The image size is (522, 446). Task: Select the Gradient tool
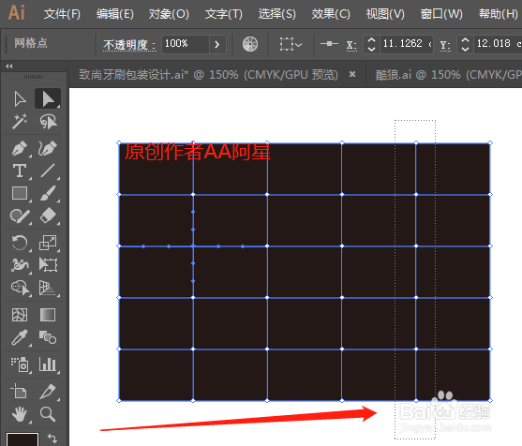coord(48,315)
